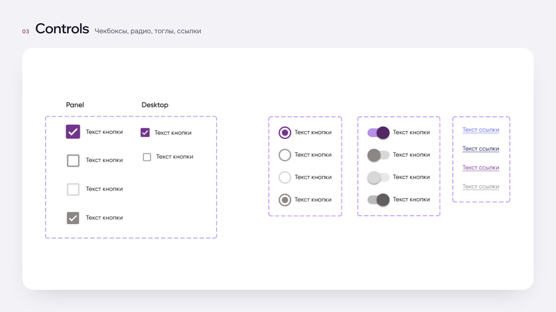Viewport: 556px width, 312px height.
Task: Click label next to purple toggle switch
Action: 411,132
